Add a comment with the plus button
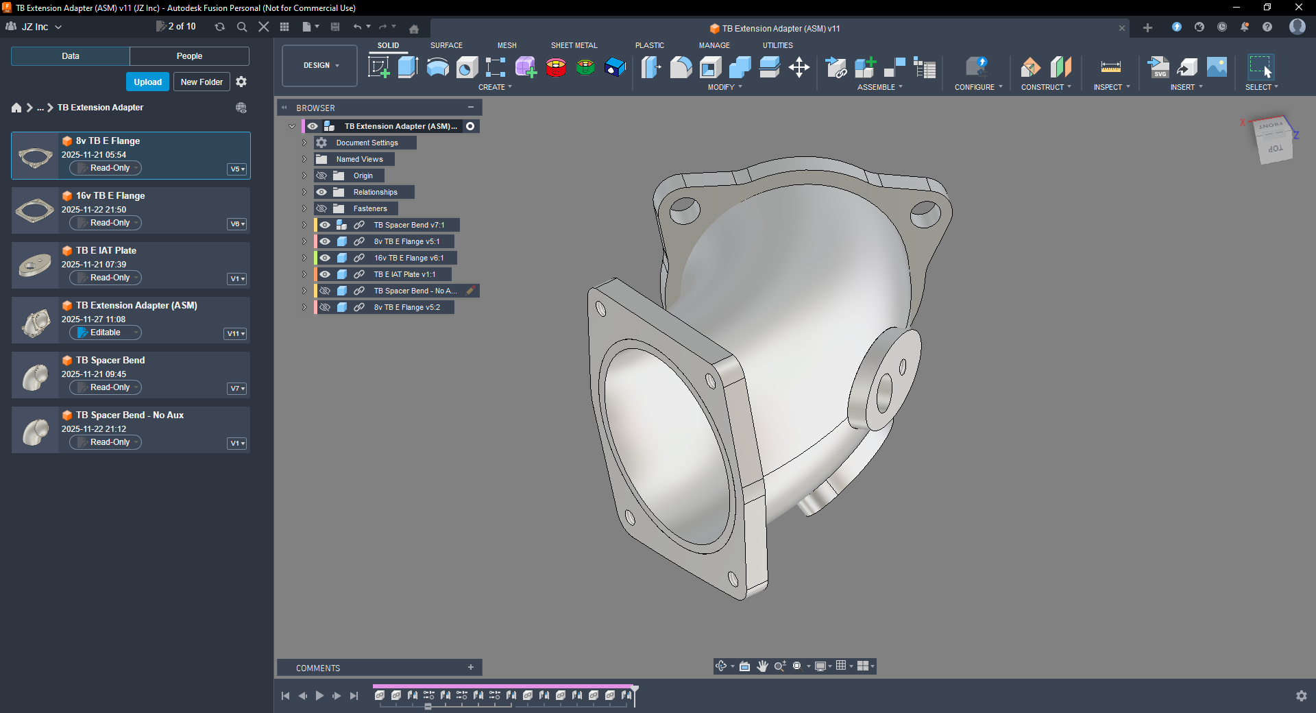The height and width of the screenshot is (713, 1316). coord(471,667)
